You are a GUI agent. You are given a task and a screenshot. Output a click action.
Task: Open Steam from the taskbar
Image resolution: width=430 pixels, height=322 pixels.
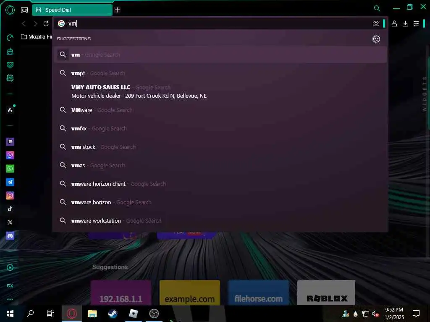(x=113, y=313)
